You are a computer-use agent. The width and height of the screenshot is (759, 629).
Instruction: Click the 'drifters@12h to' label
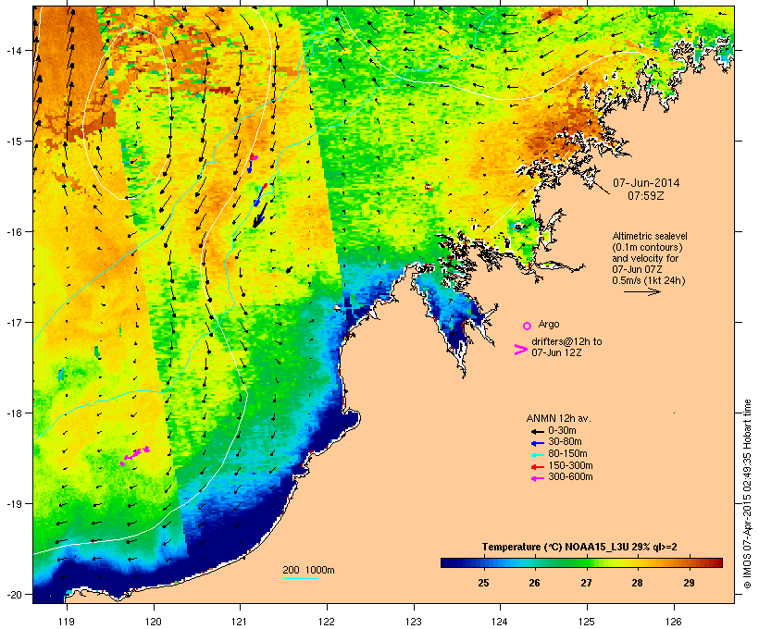click(566, 341)
